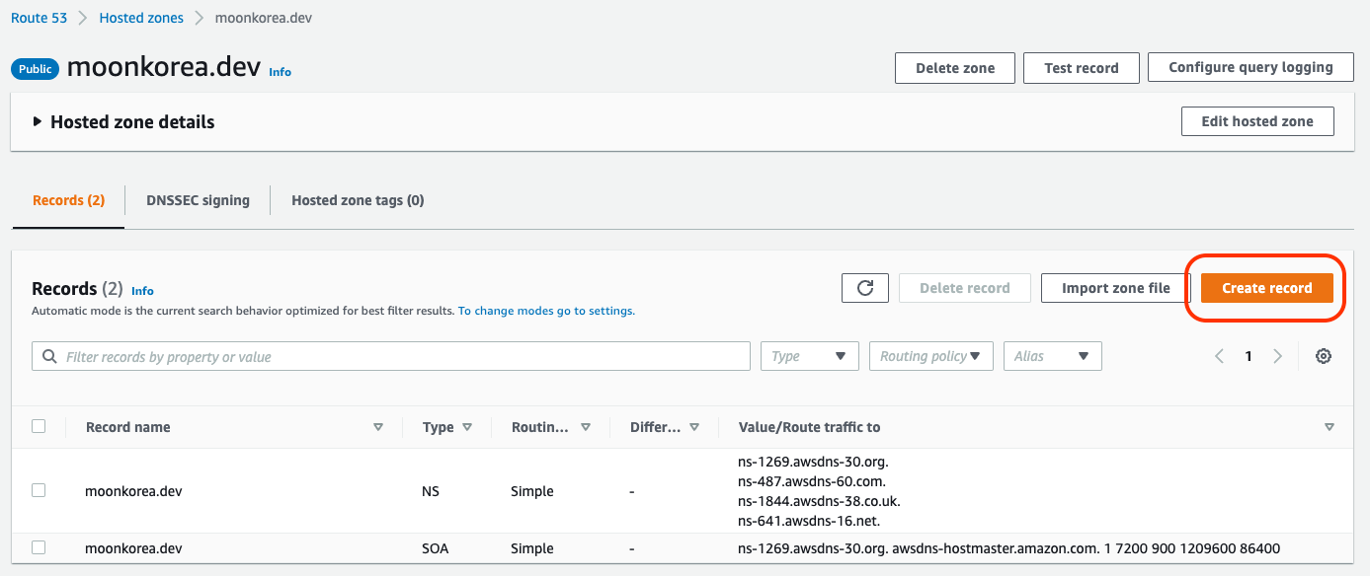
Task: Open the Routing policy filter dropdown
Action: [930, 356]
